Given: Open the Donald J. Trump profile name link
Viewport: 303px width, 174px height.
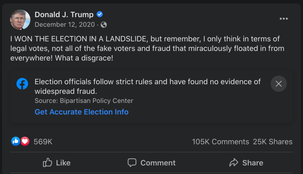Looking at the screenshot, I should click(64, 14).
